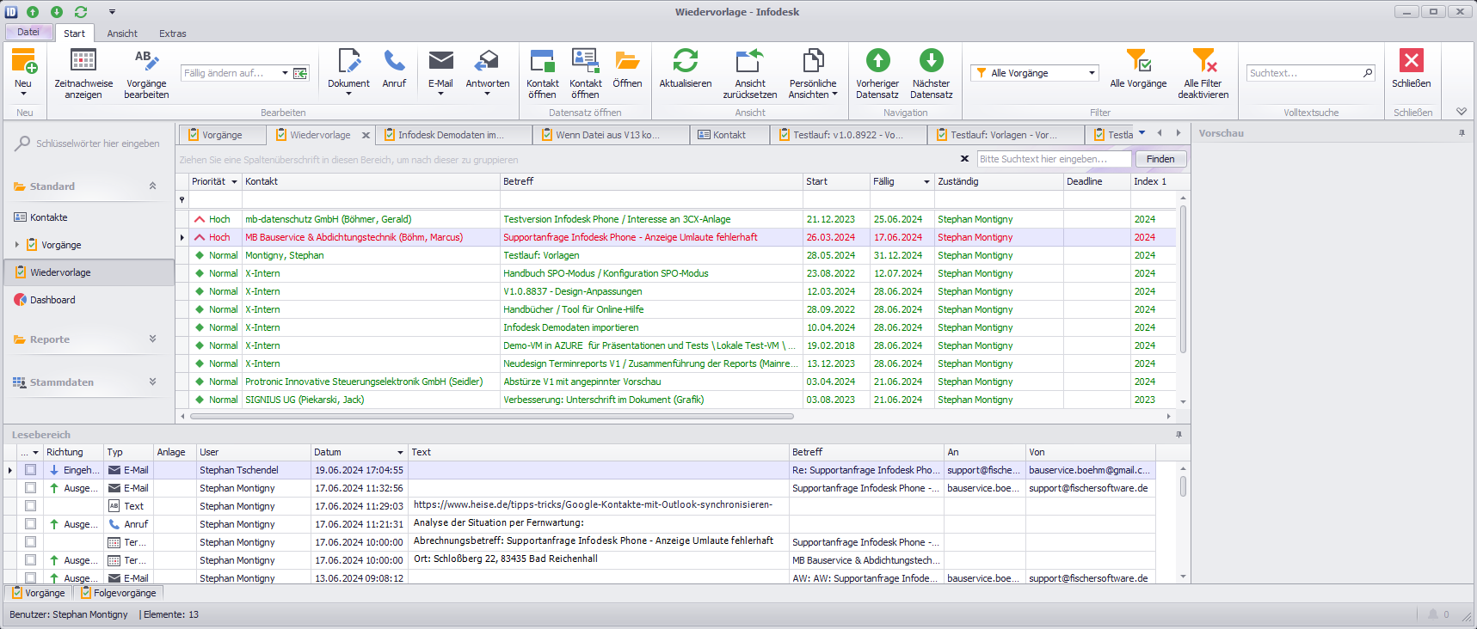Click the first Kontakt öffnen icon
Image resolution: width=1477 pixels, height=629 pixels.
click(x=542, y=60)
